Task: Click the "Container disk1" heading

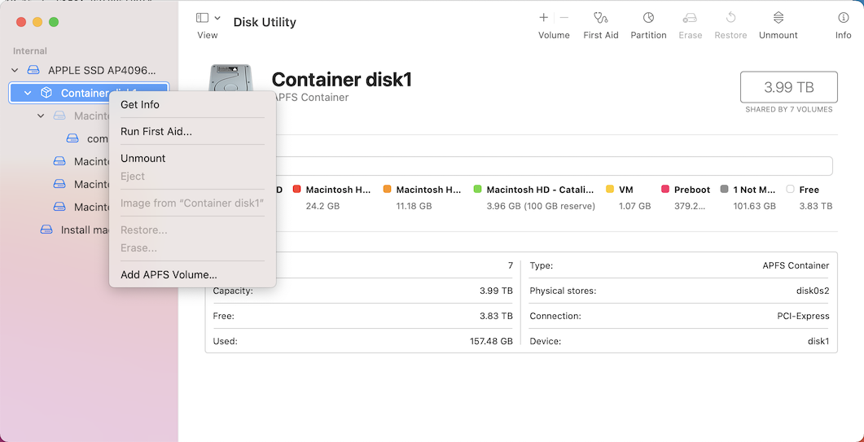Action: [342, 79]
